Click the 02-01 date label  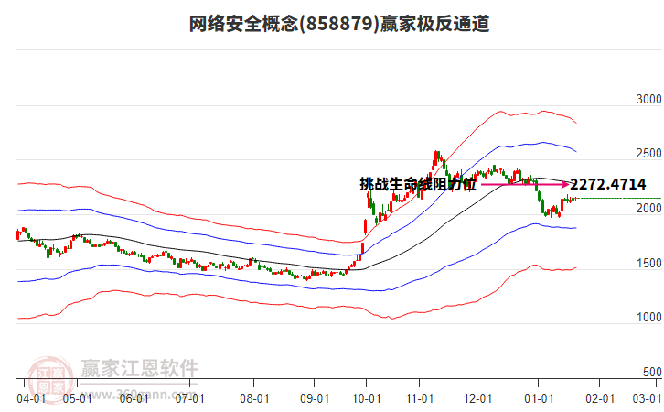600,399
